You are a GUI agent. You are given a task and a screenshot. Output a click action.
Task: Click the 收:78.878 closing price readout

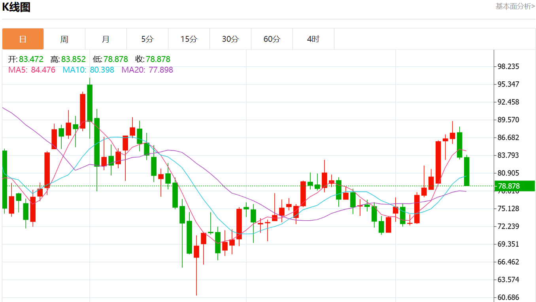pos(153,60)
